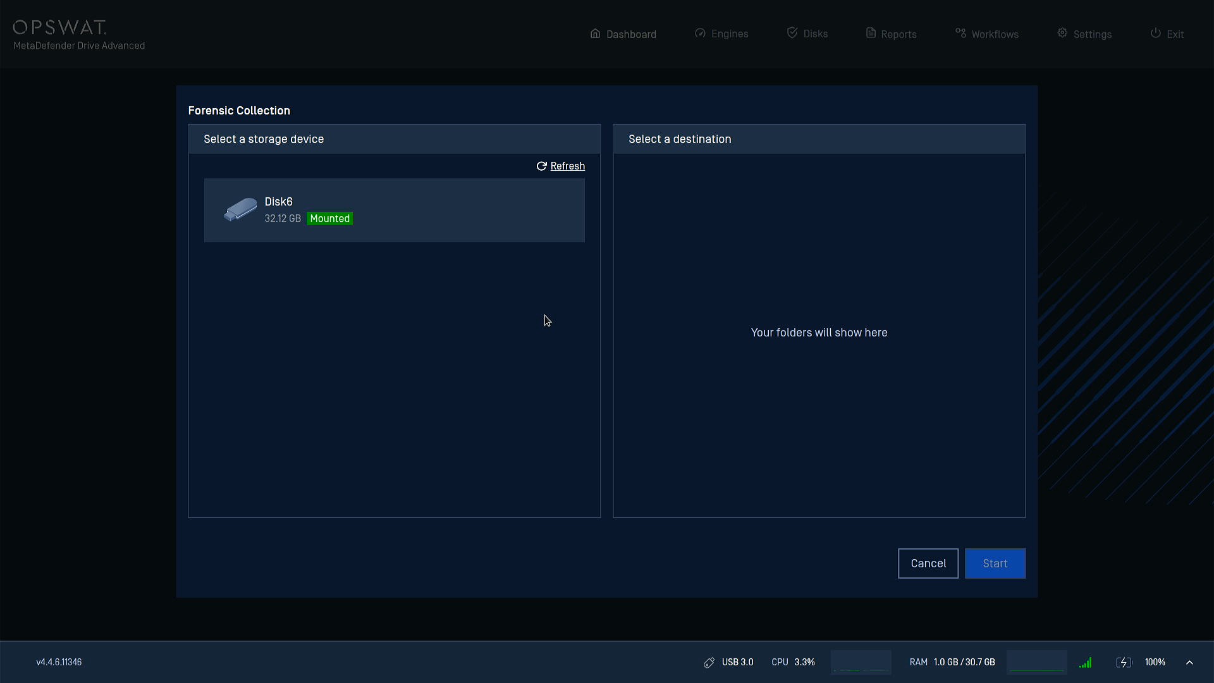Click the Refresh link

point(567,166)
